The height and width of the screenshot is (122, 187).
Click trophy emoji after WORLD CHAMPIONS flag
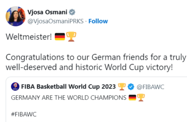pyautogui.click(x=141, y=97)
